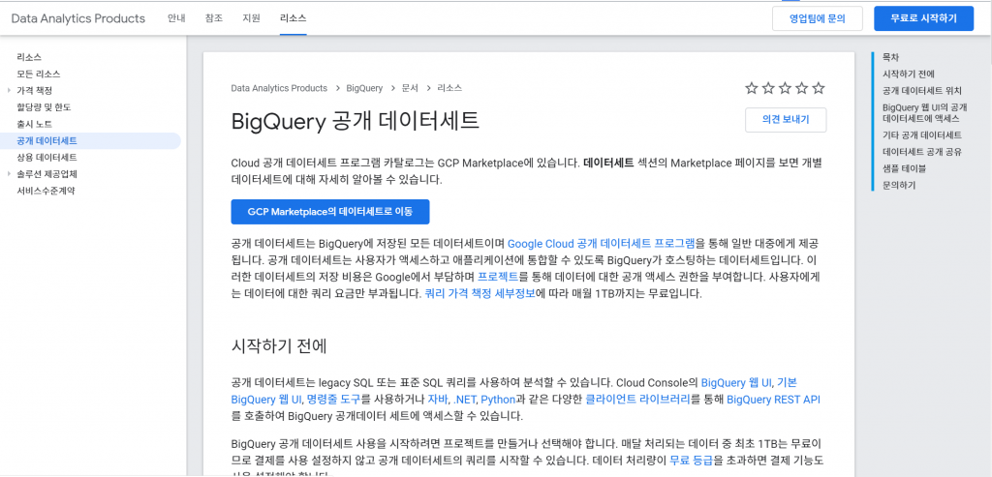The height and width of the screenshot is (477, 992).
Task: Click the 리소스 breadcrumb
Action: point(449,88)
